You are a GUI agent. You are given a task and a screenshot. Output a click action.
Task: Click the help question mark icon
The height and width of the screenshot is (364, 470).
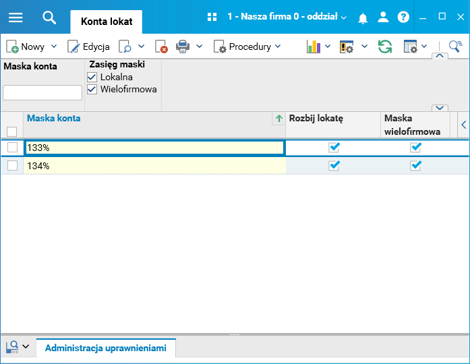[403, 17]
